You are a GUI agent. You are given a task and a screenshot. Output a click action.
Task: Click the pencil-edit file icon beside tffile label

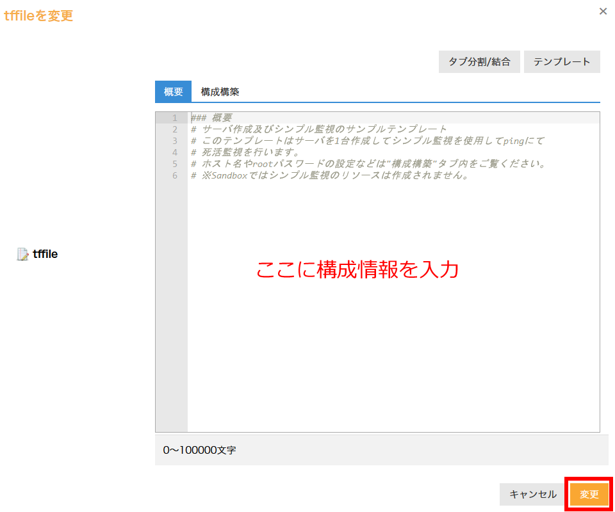pos(21,253)
